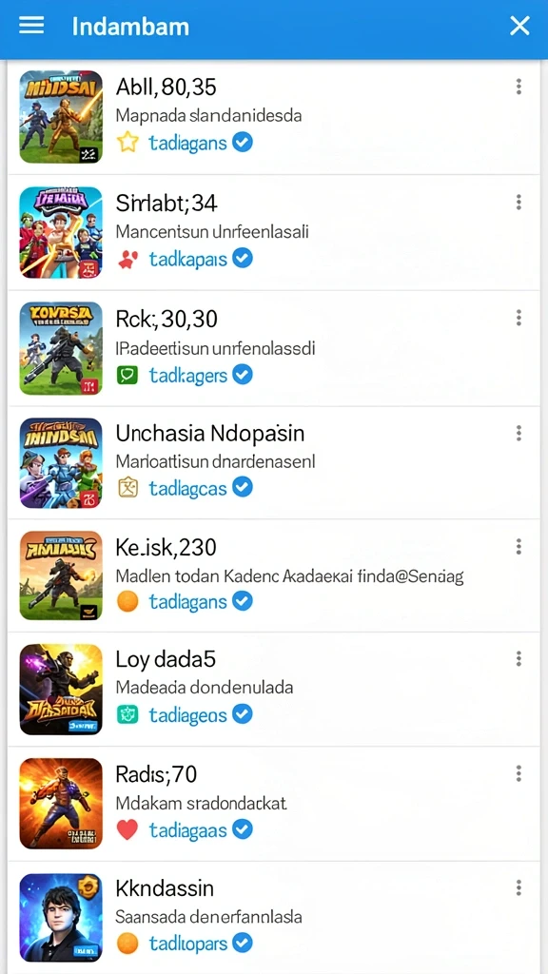Open the tadlagcas developer link

[188, 488]
